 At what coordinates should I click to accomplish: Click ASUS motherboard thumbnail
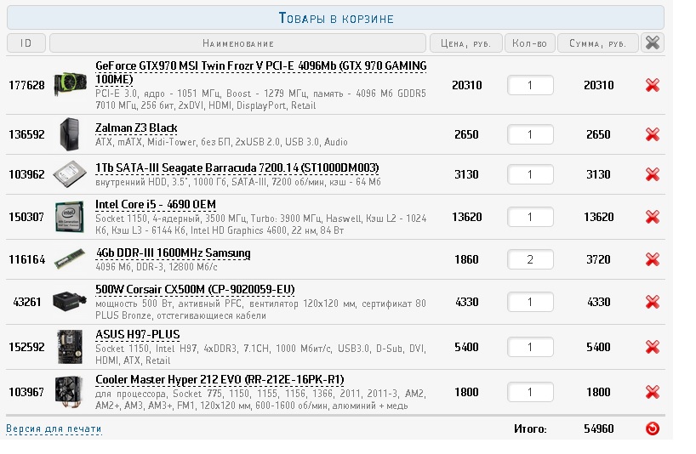pos(70,347)
